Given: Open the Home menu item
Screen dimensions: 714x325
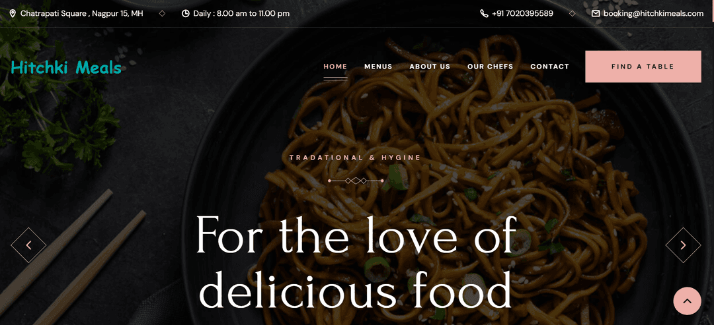Looking at the screenshot, I should (x=335, y=67).
